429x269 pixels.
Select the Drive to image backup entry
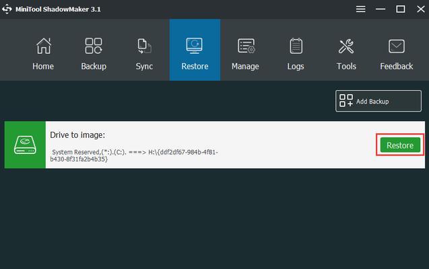[x=215, y=145]
